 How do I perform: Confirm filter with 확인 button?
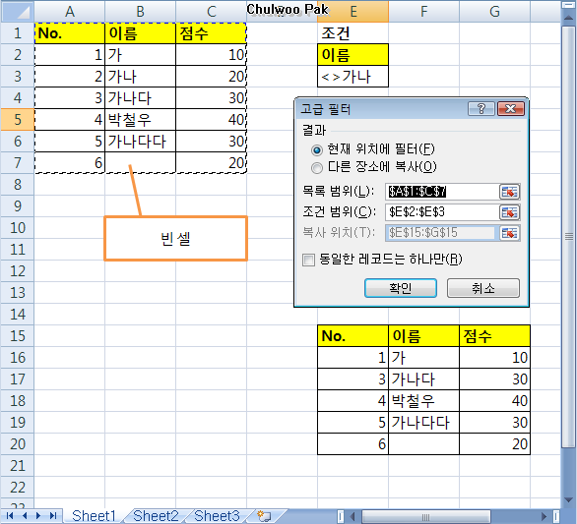[401, 288]
